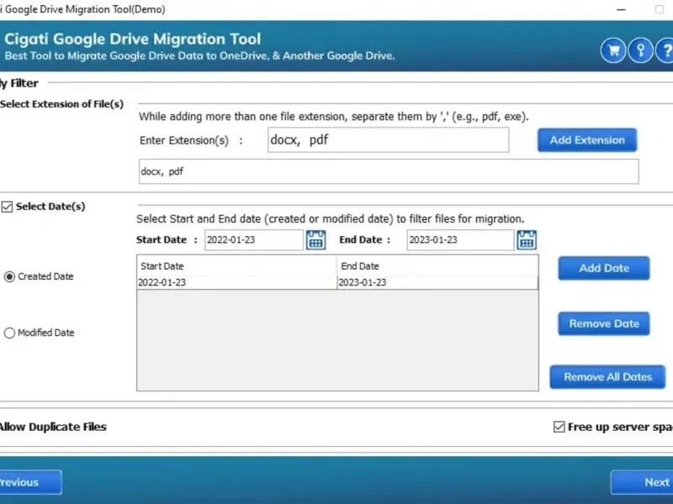Image resolution: width=673 pixels, height=504 pixels.
Task: Click the Add Date button
Action: click(604, 268)
